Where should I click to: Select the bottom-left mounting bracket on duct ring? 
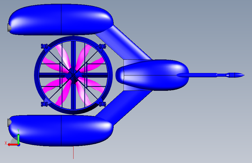(x=44, y=104)
